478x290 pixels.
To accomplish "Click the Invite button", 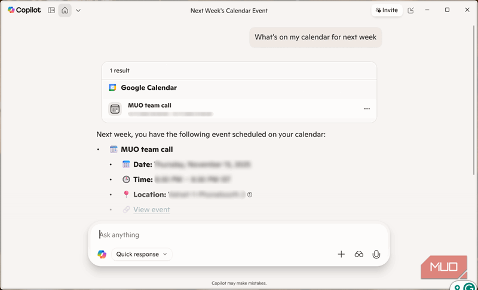I will [387, 10].
